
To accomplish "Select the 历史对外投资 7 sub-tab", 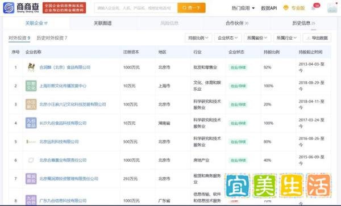I will (52, 38).
